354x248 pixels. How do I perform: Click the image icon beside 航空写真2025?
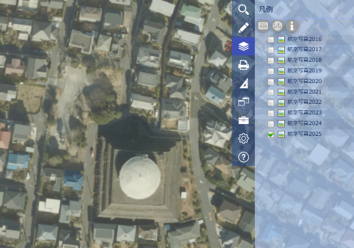(x=281, y=134)
